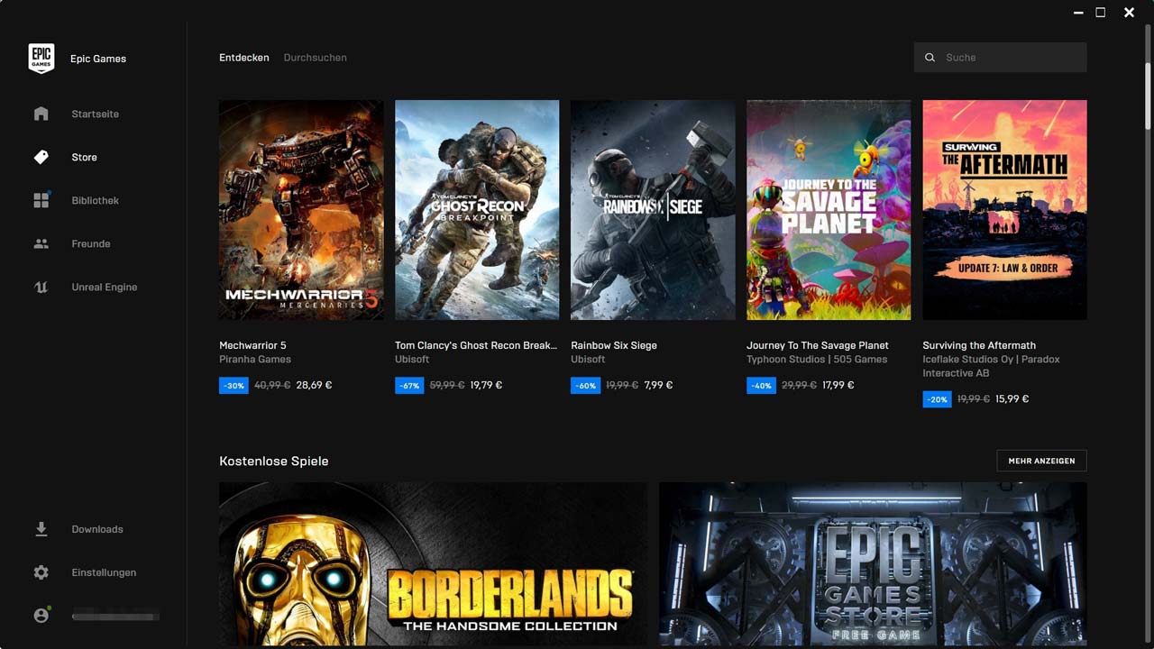Click the MEHR ANZEIGEN button

point(1041,461)
